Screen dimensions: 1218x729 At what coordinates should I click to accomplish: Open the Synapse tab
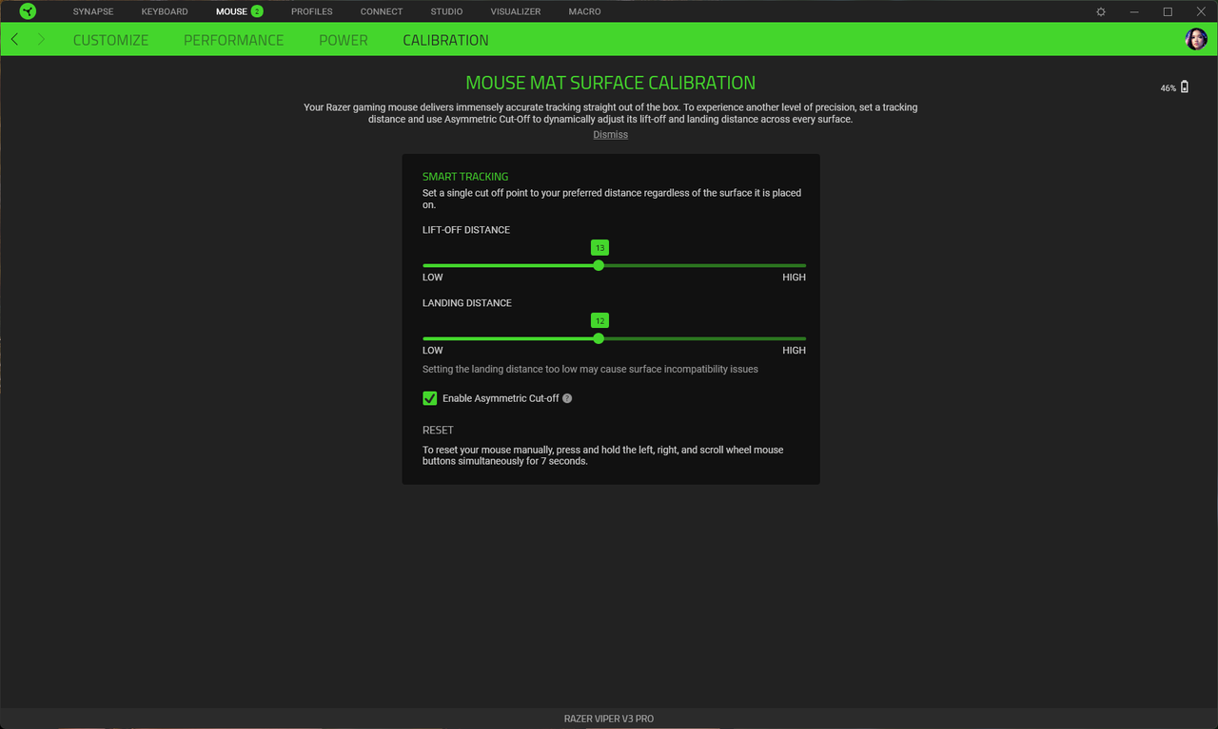93,11
